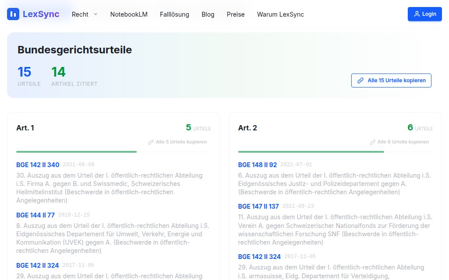Copy all 15 Urteile
Viewport: 449px width, 280px height.
click(391, 80)
